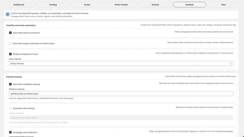
Task: Click 'Automated checks that update managed product content' text
Action: (201, 76)
